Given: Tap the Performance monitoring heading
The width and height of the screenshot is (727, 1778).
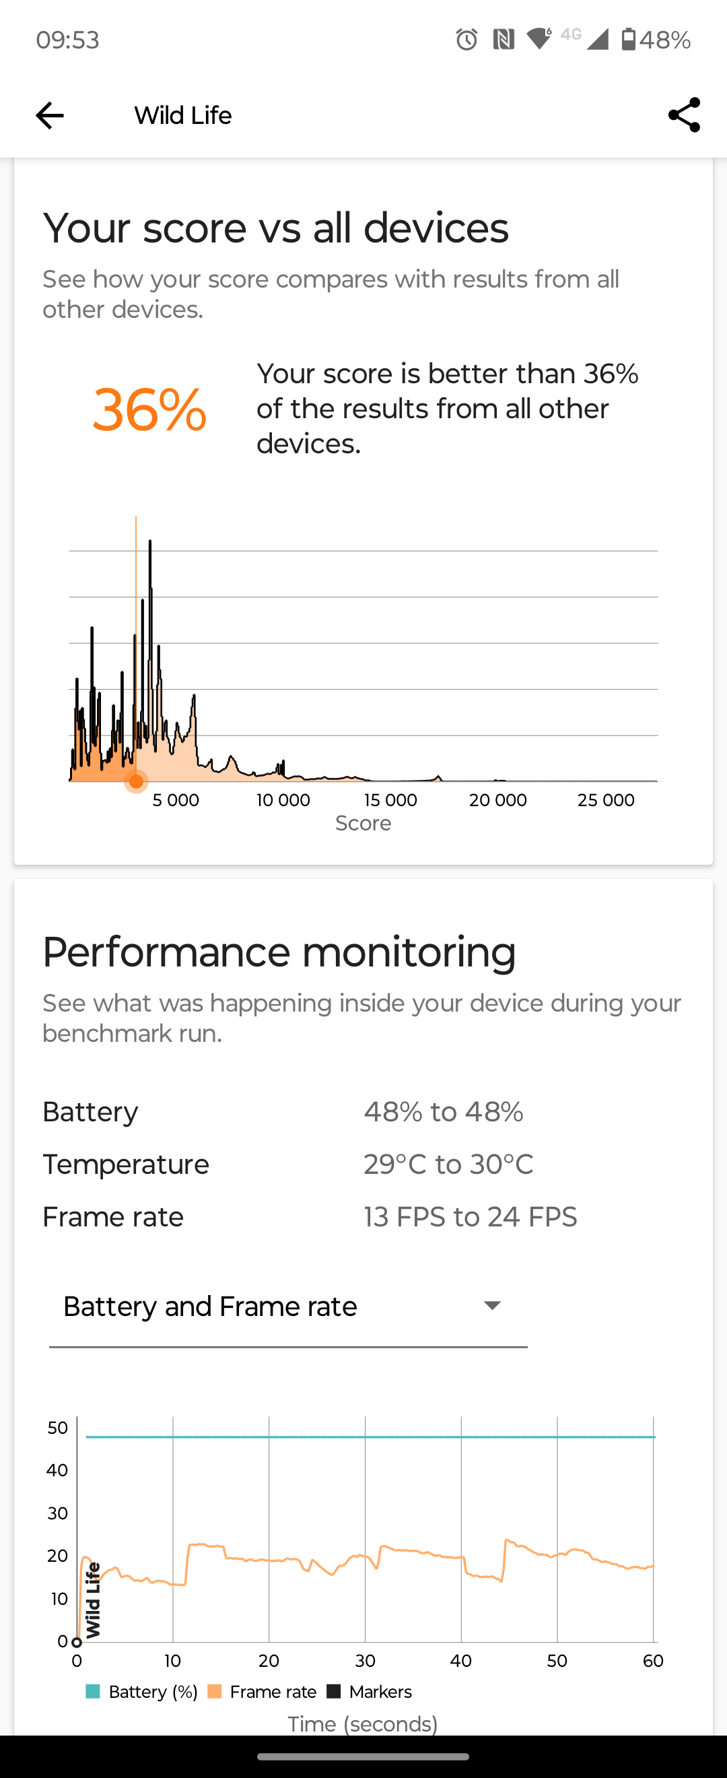Looking at the screenshot, I should pyautogui.click(x=279, y=952).
